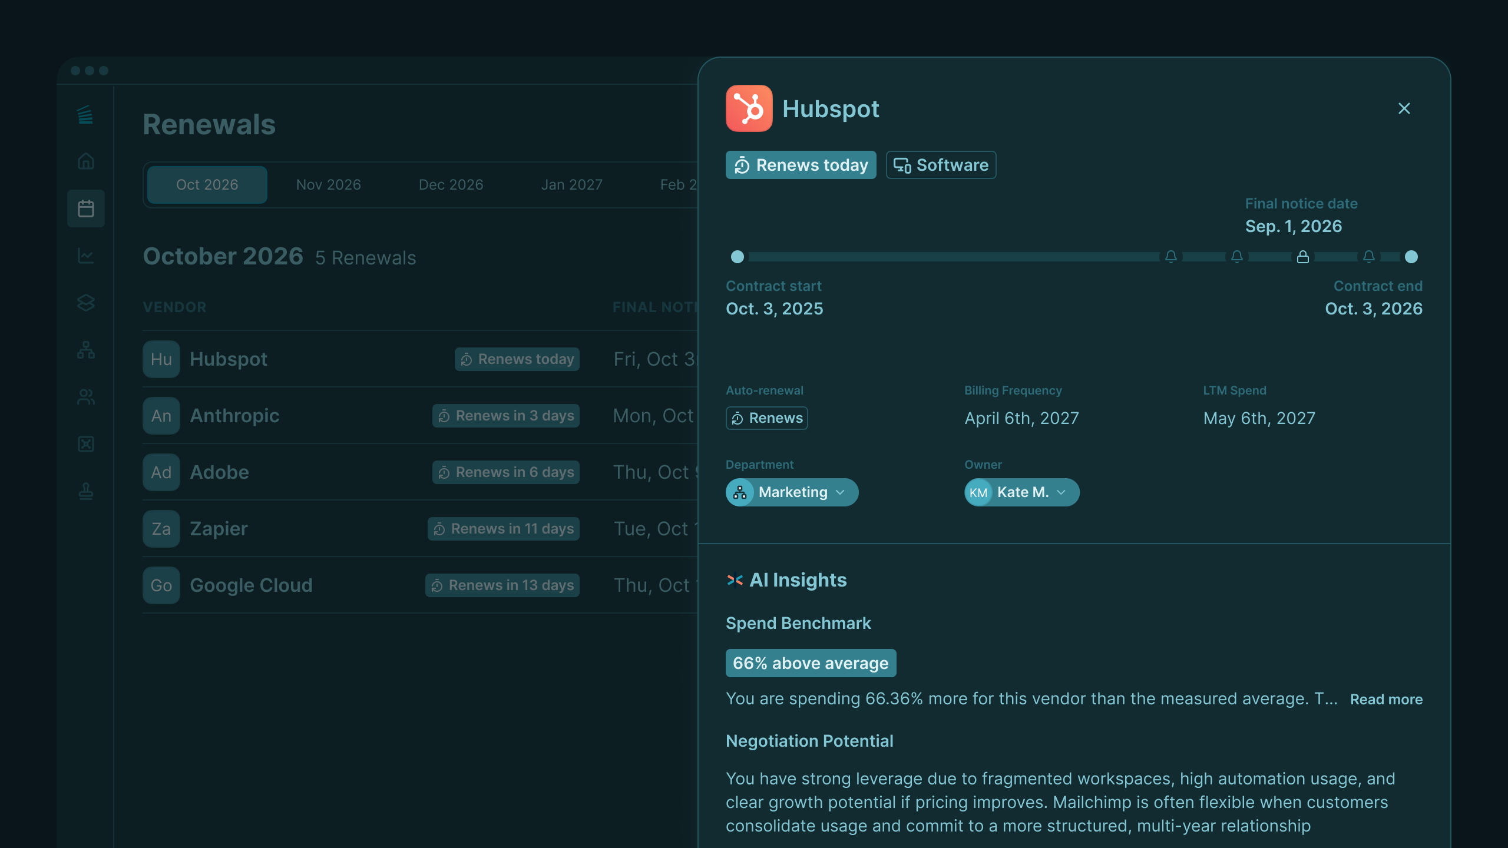Open the Anthropic vendor row

(x=234, y=416)
